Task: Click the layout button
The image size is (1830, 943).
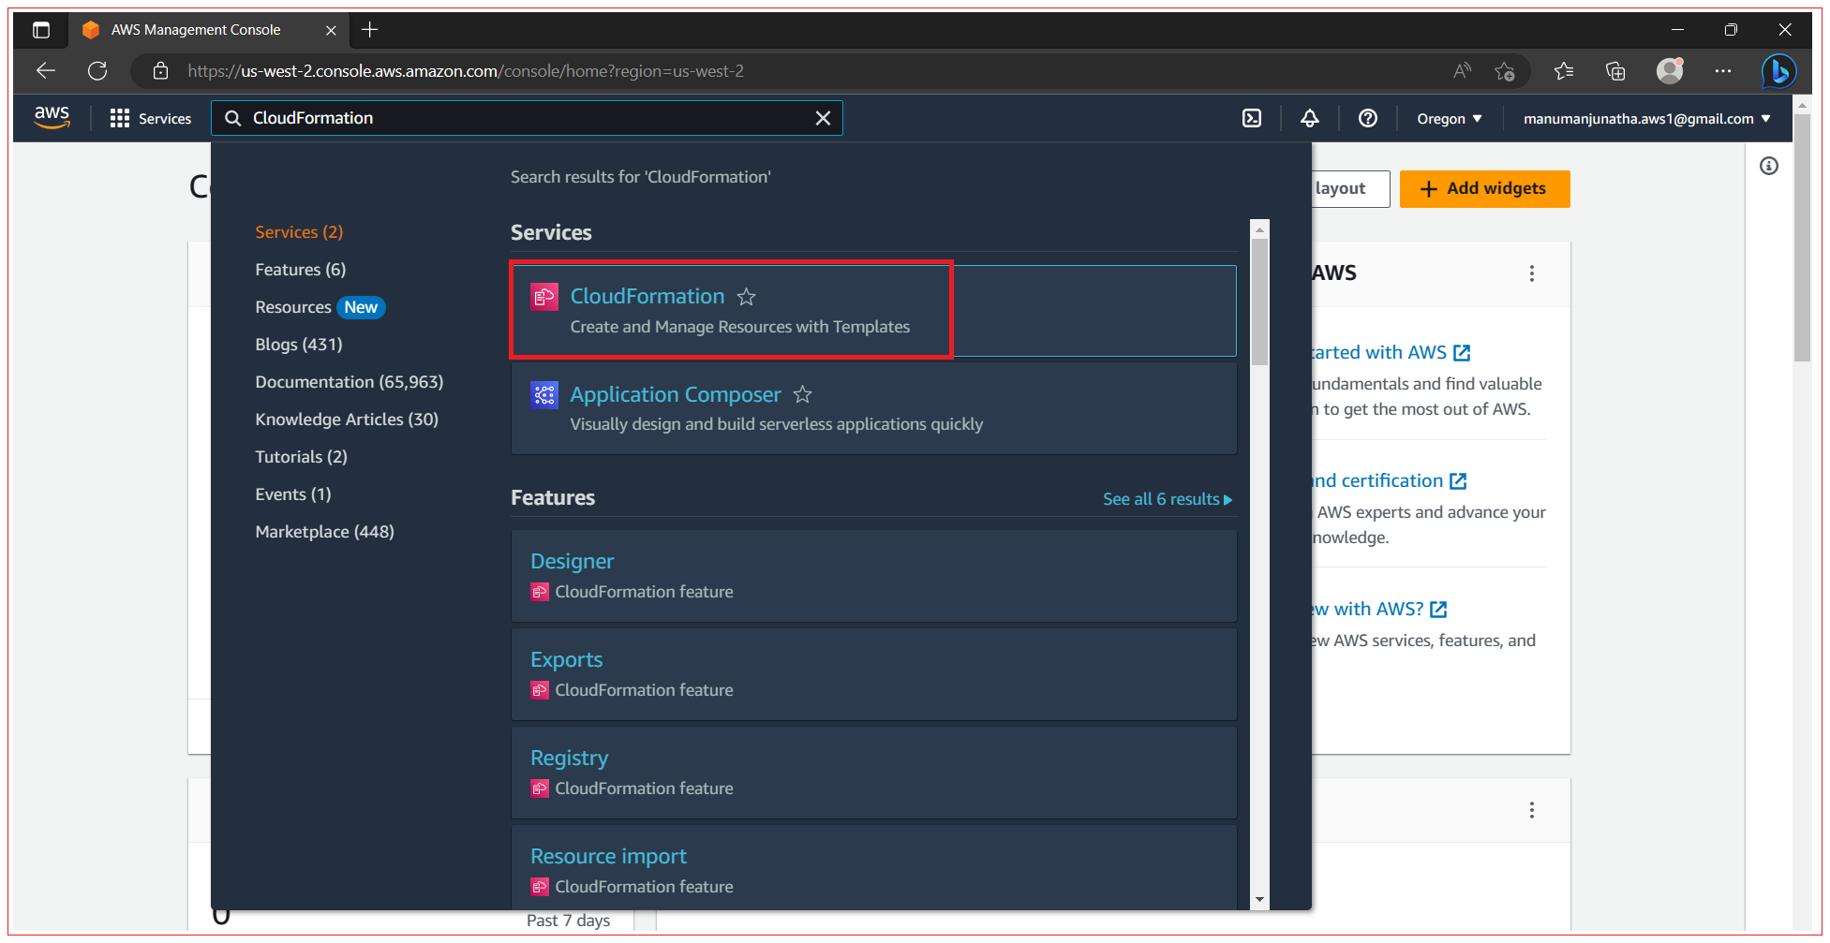Action: tap(1349, 188)
